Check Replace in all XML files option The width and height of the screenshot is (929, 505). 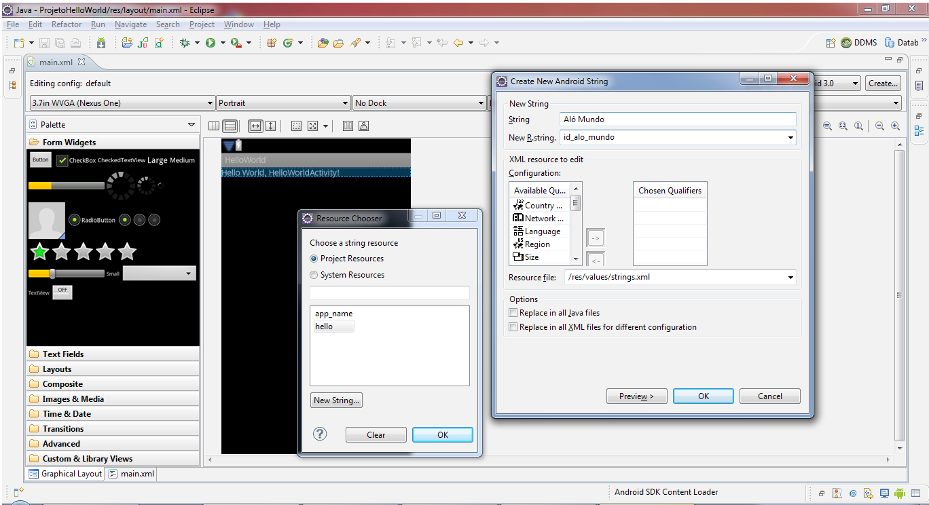513,327
